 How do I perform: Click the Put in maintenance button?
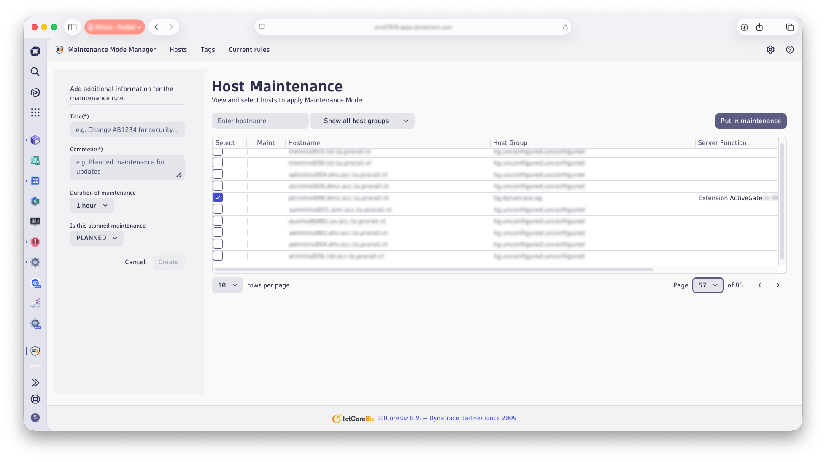pos(750,121)
